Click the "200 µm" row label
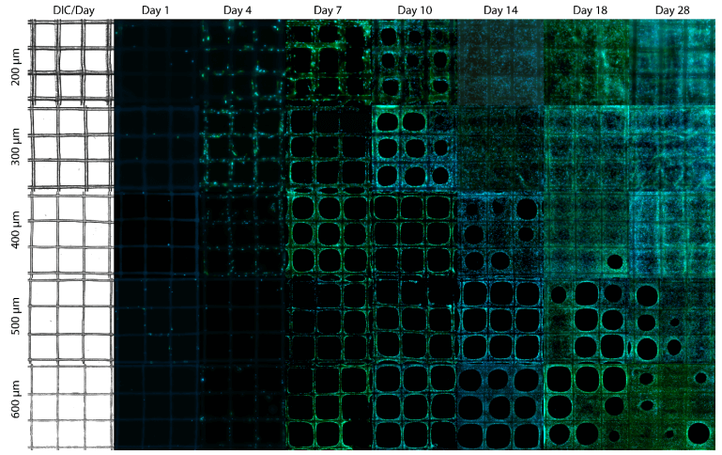 16,68
